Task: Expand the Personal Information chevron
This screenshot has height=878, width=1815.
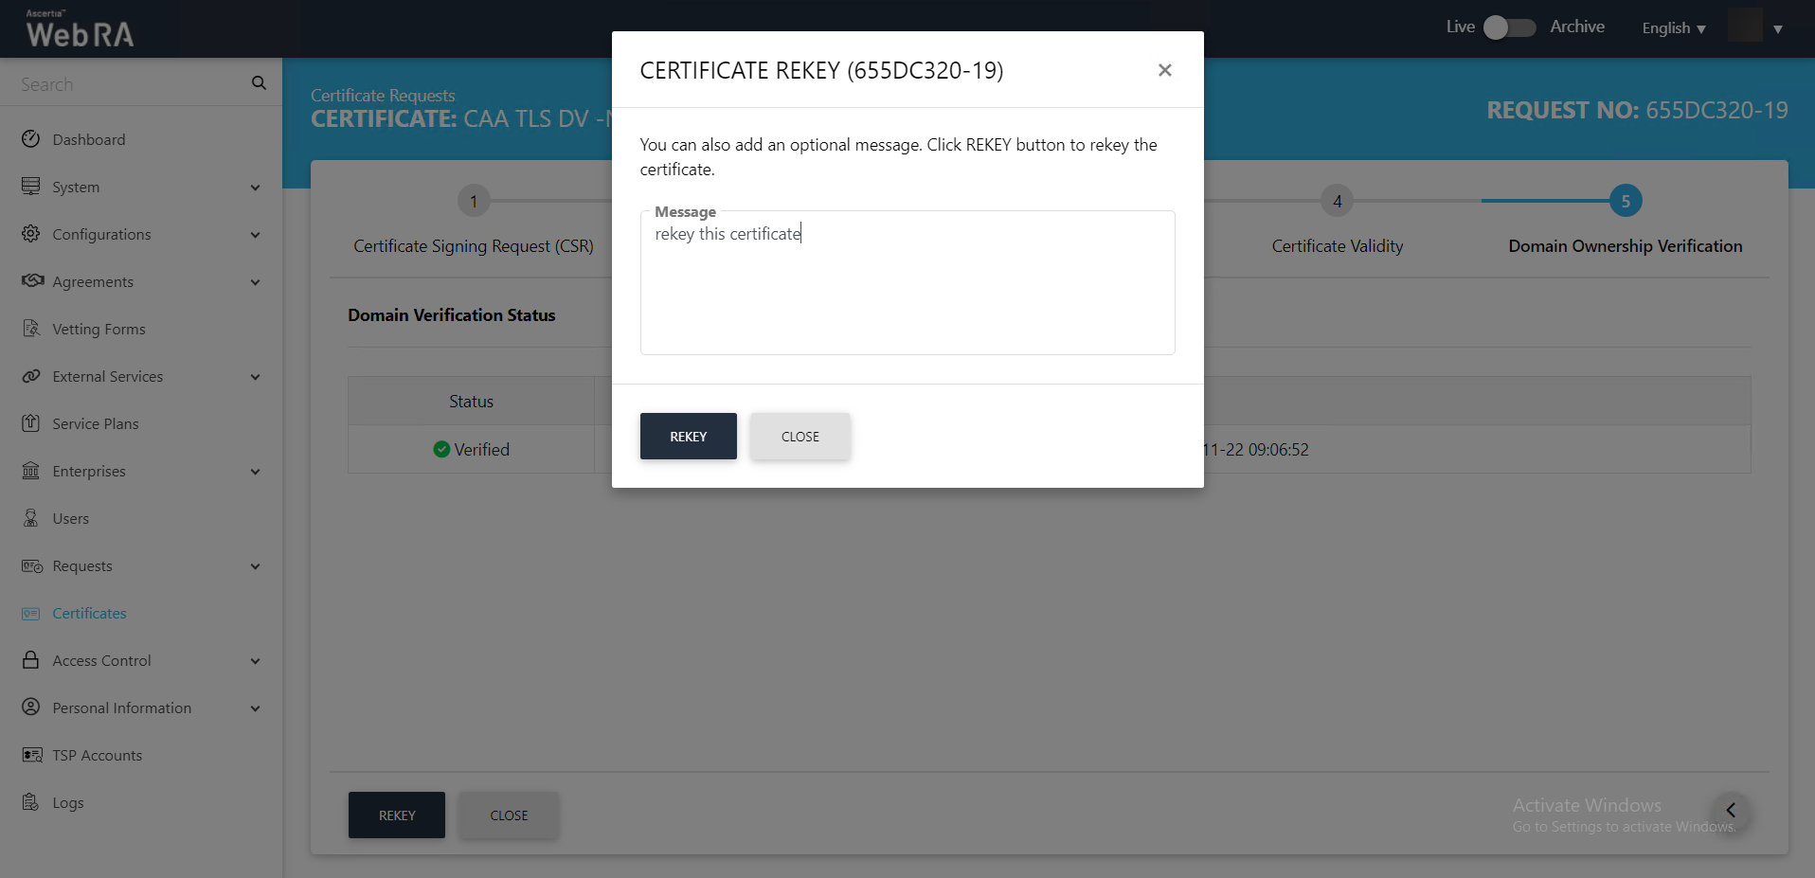Action: click(255, 708)
